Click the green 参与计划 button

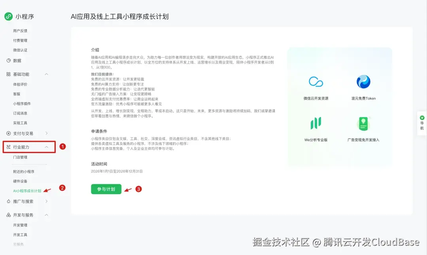coord(106,189)
